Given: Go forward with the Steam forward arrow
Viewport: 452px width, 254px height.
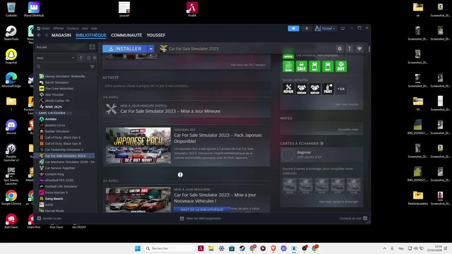Looking at the screenshot, I should pos(46,35).
